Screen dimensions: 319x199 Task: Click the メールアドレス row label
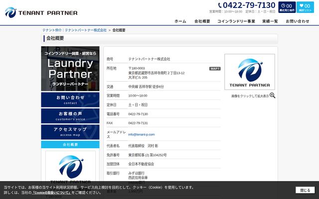point(116,134)
